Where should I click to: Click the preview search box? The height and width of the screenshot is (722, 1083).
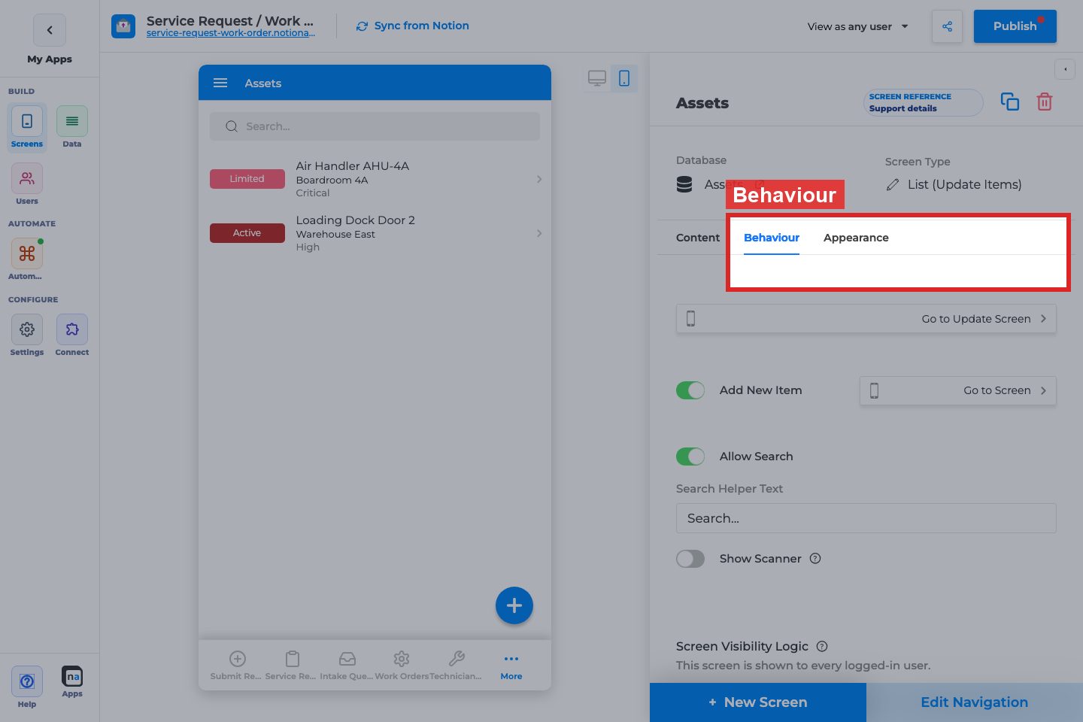point(375,126)
